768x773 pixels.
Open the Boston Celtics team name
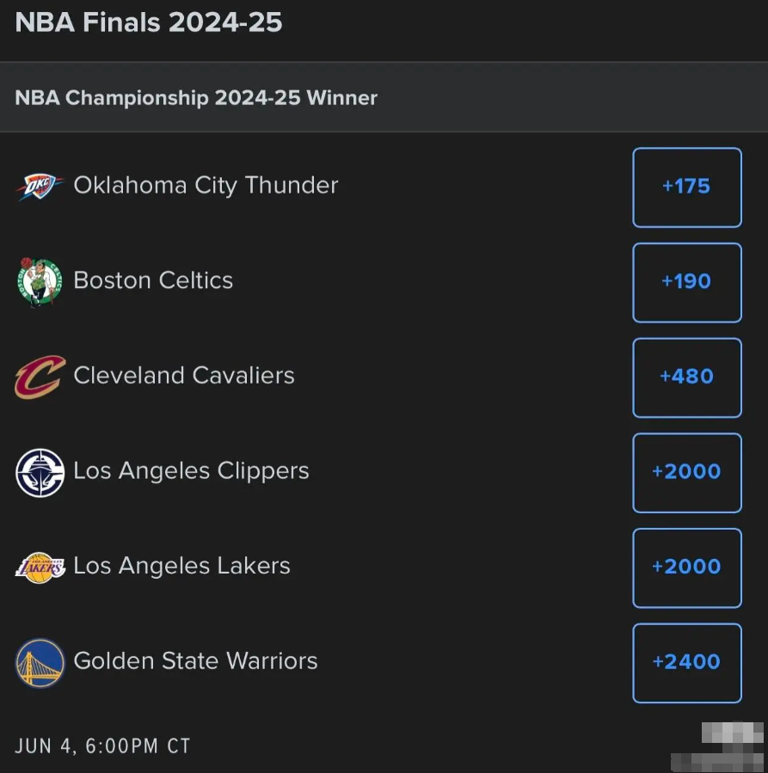[x=153, y=280]
